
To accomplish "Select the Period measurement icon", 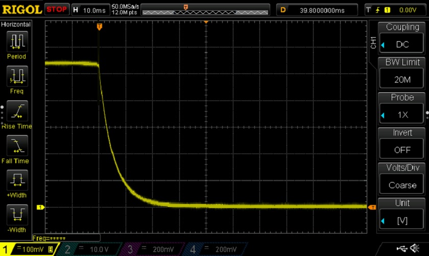I will (16, 42).
